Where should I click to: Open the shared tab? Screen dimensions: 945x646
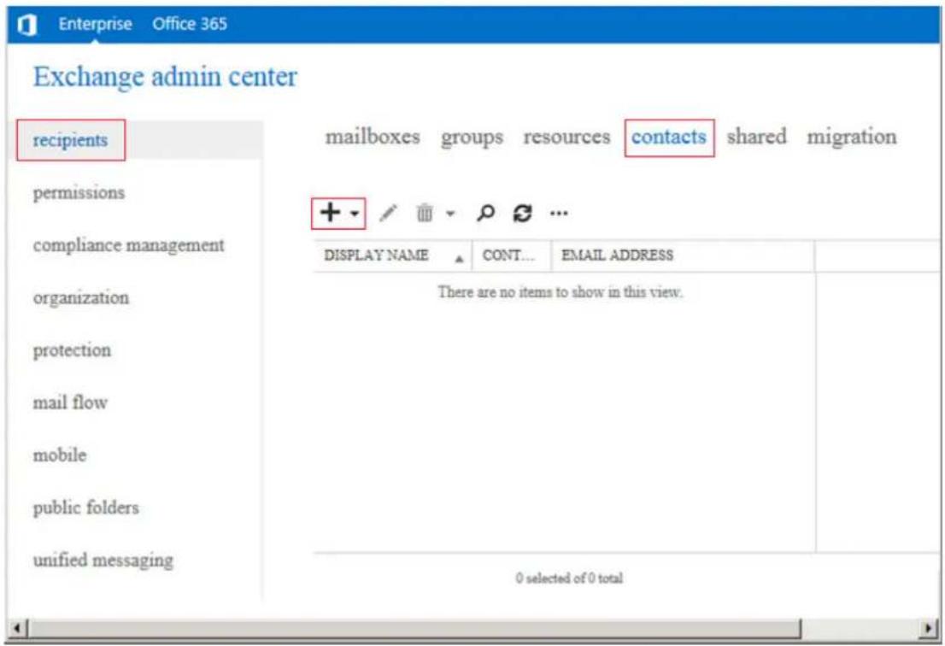point(756,137)
